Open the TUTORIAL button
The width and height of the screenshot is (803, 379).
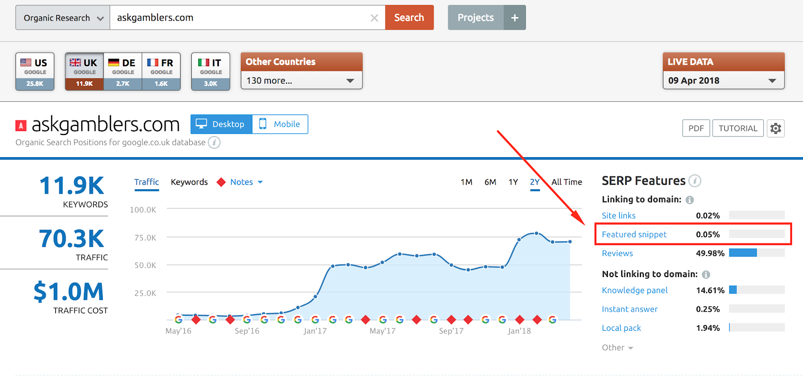(738, 129)
